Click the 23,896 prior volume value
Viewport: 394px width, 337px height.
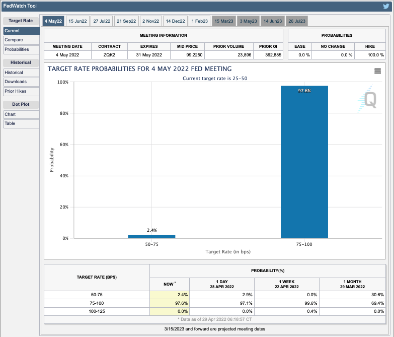(x=229, y=55)
